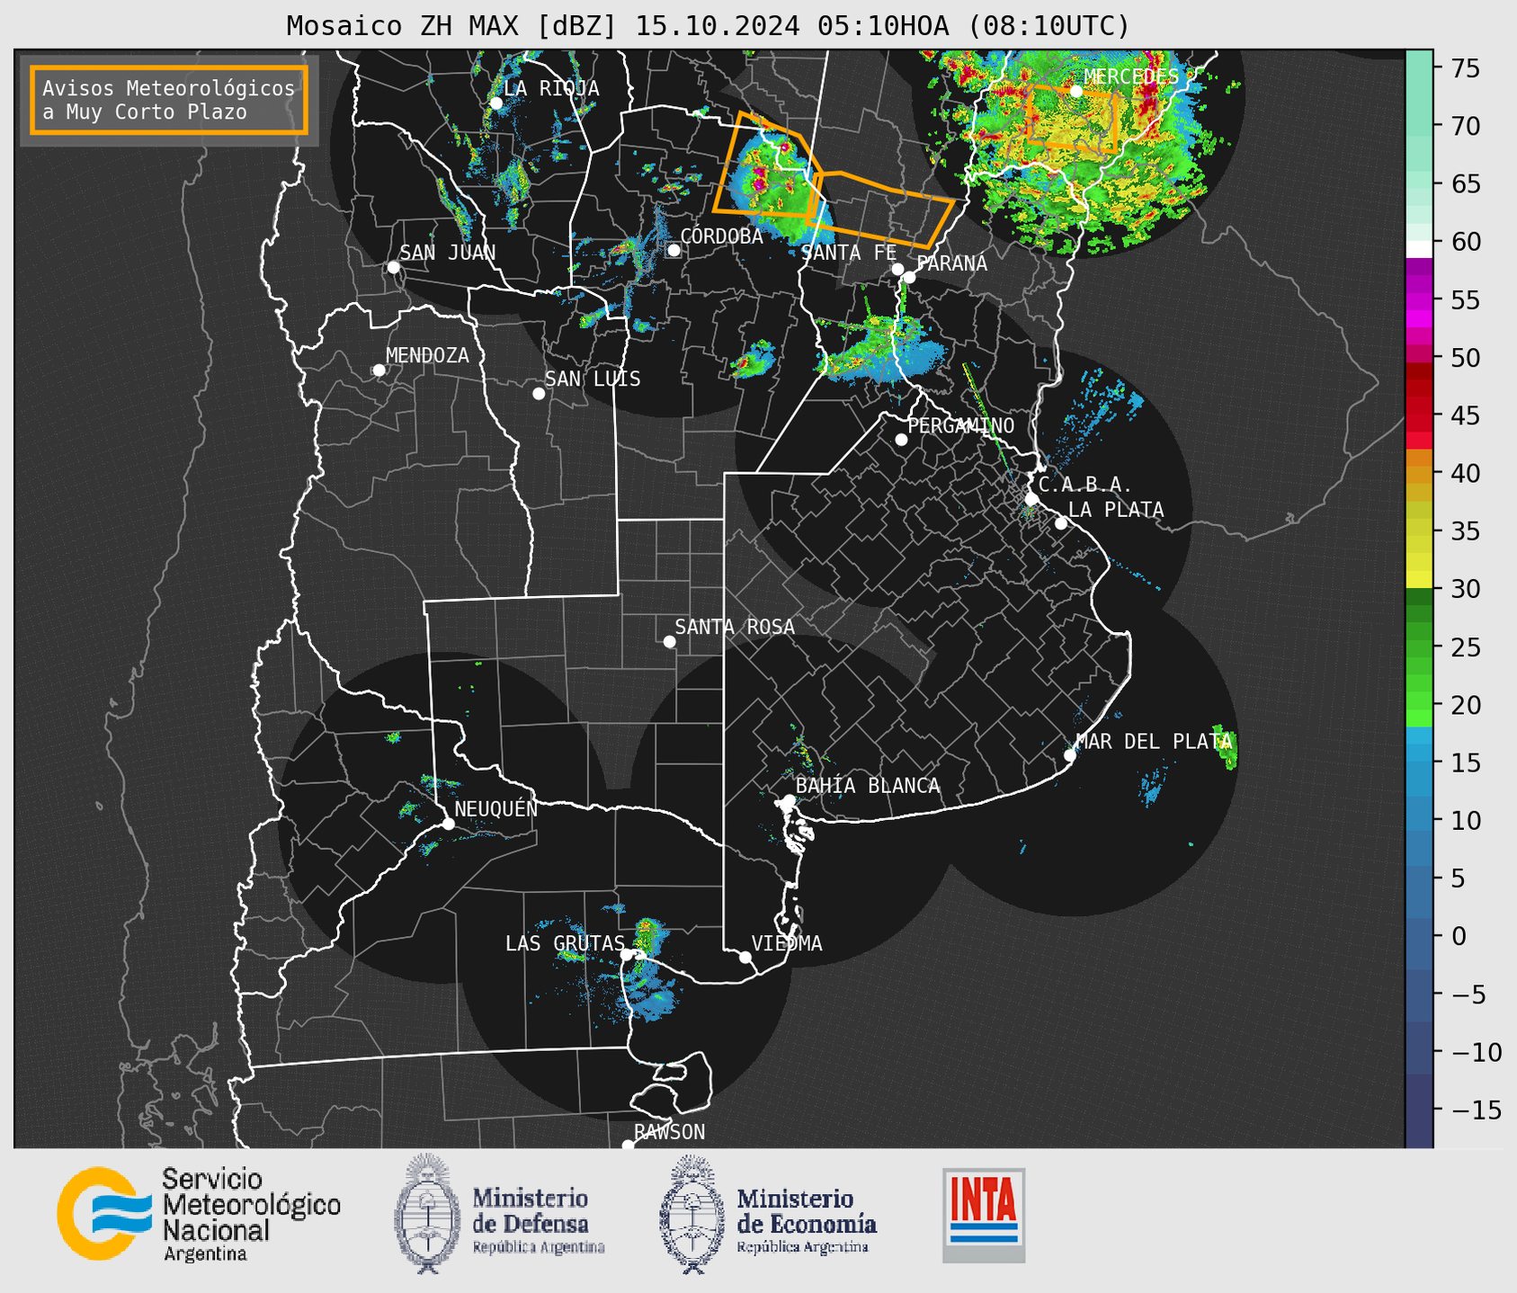Click the green radar echo east of Mar del Plata
Image resolution: width=1517 pixels, height=1293 pixels.
click(1225, 747)
